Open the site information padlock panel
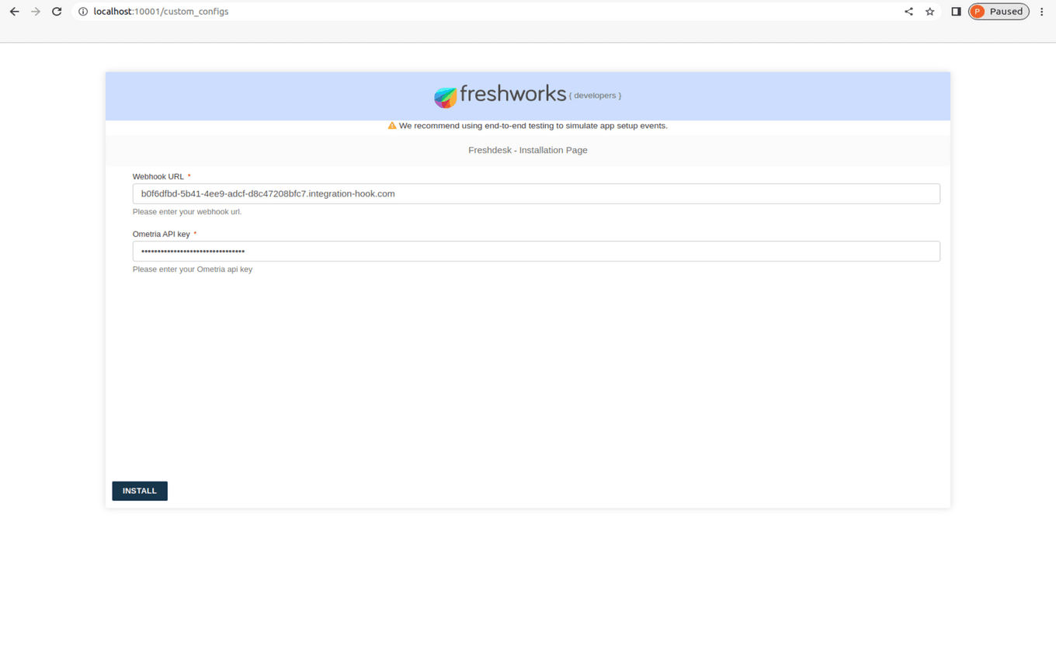Image resolution: width=1056 pixels, height=660 pixels. 82,12
